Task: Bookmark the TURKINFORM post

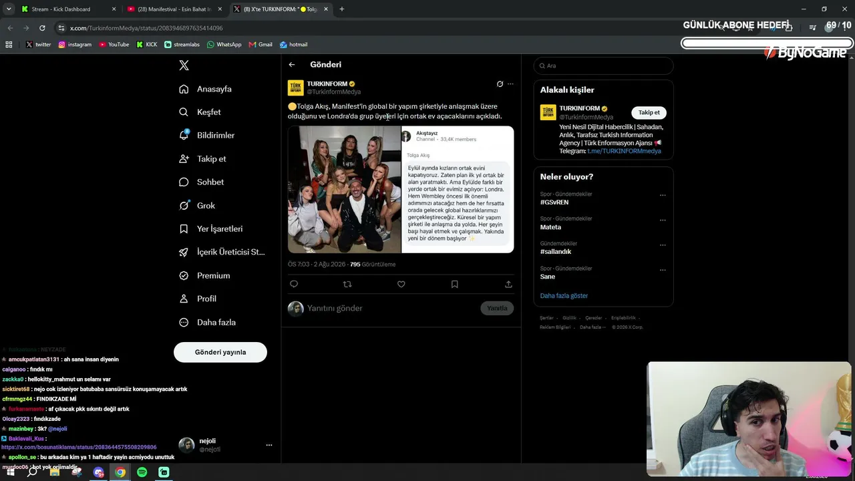Action: coord(455,284)
